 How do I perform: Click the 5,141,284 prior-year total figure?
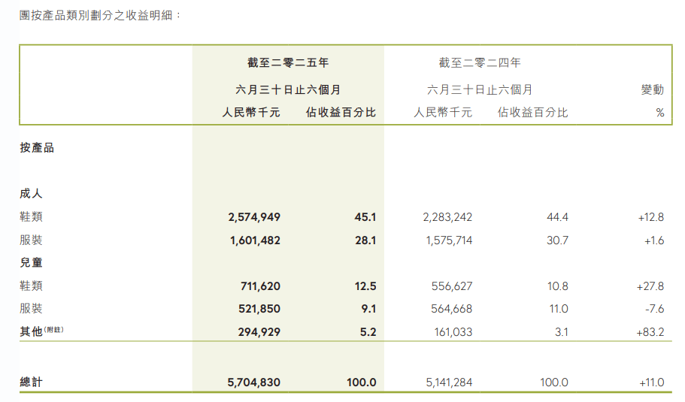pyautogui.click(x=445, y=382)
